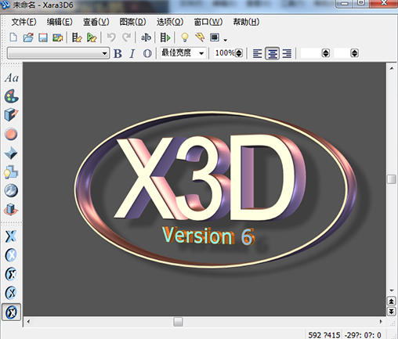This screenshot has width=398, height=339.
Task: Click the lightning bolt quick style icon
Action: [x=200, y=38]
